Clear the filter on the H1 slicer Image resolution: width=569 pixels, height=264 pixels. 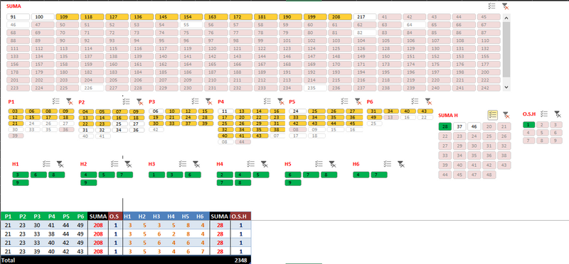[x=60, y=164]
